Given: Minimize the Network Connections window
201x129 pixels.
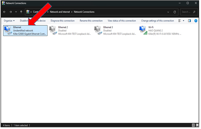Looking at the screenshot, I should [x=180, y=3].
